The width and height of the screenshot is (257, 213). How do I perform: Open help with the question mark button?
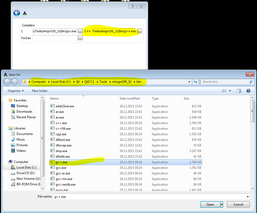click(x=132, y=6)
